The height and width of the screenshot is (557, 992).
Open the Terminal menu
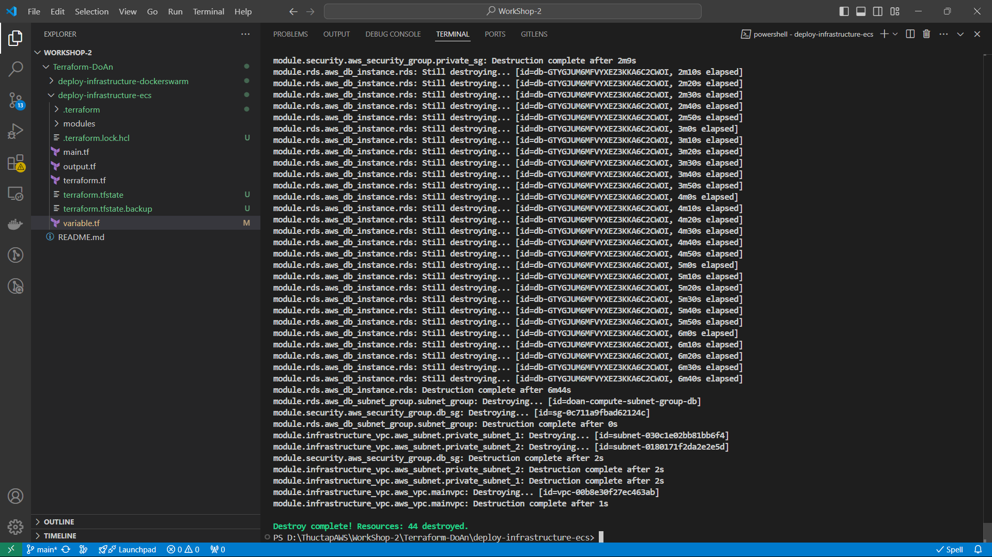click(x=208, y=11)
